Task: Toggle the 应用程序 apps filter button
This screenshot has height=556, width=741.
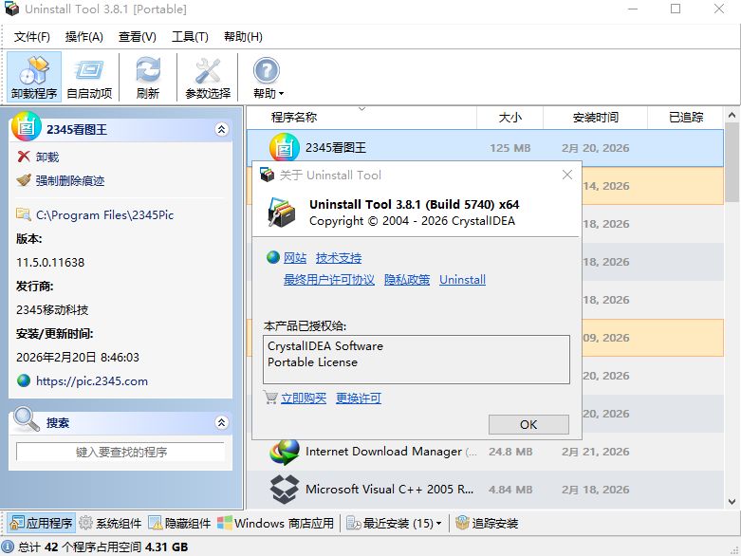Action: pos(41,523)
